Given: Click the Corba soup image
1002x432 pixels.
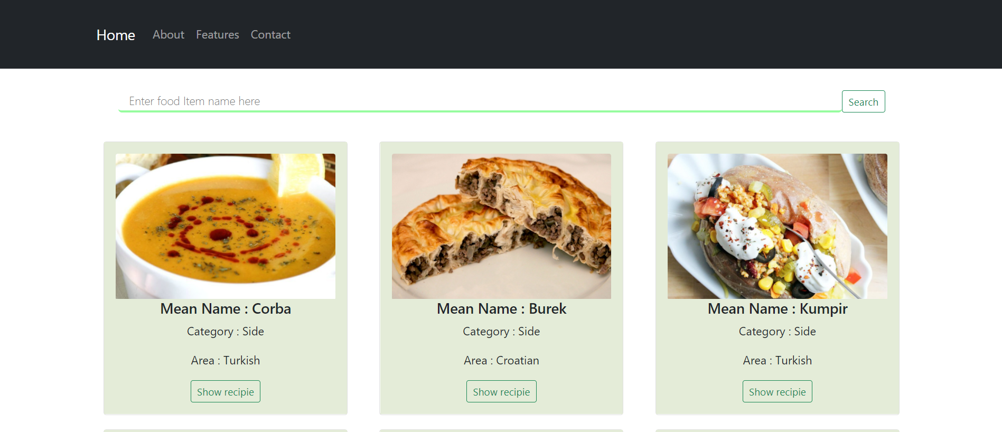Looking at the screenshot, I should click(x=226, y=226).
